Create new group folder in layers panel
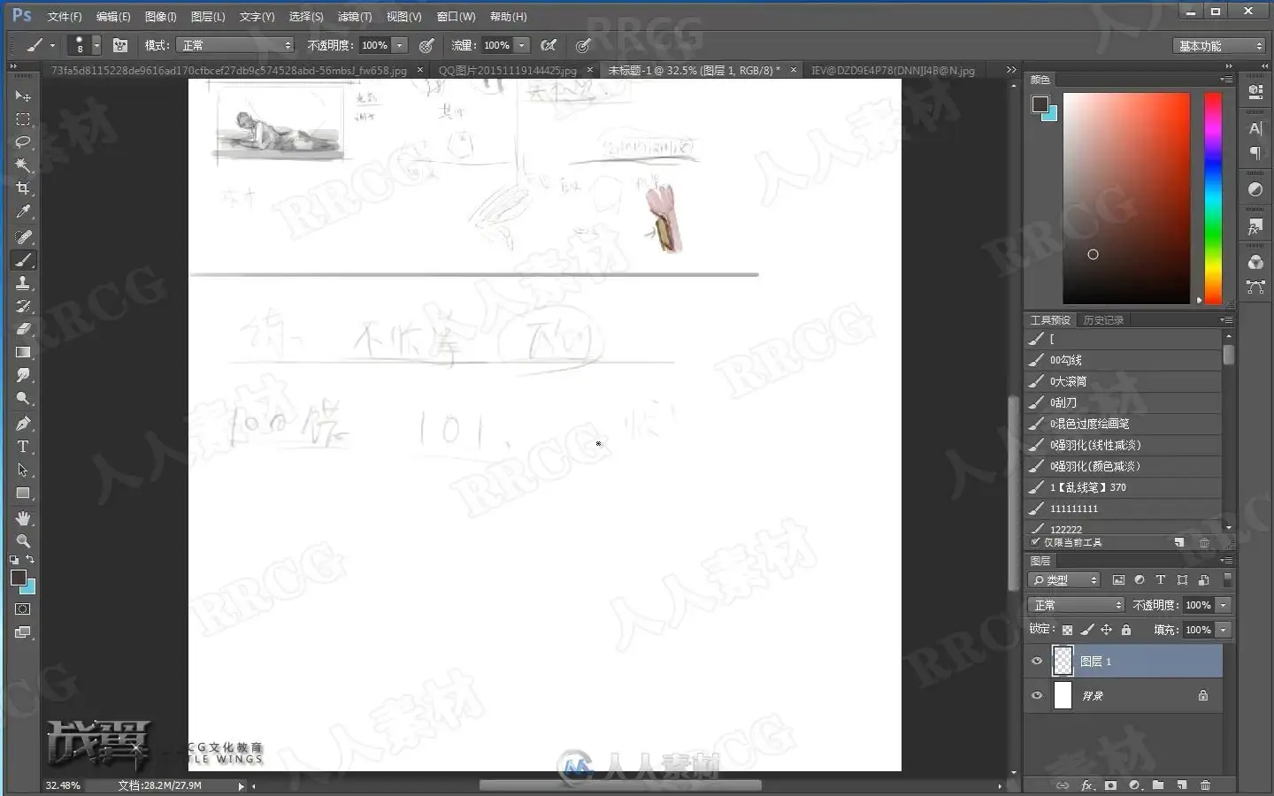The image size is (1274, 796). [x=1158, y=785]
